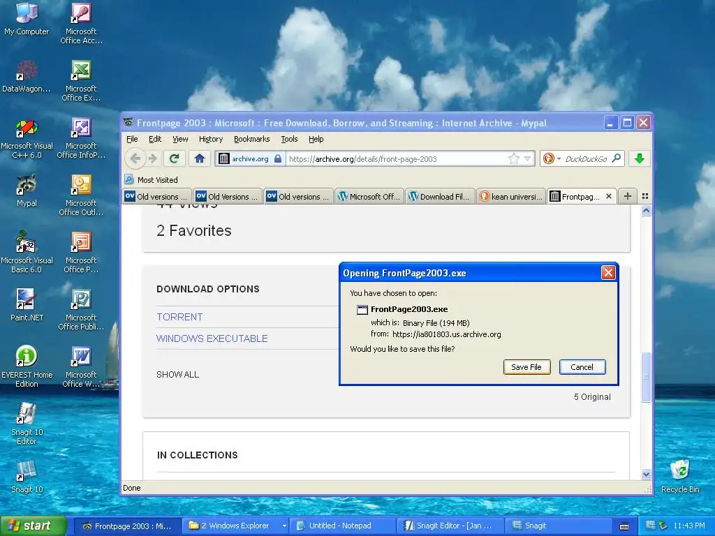Switch to Microsoft Off... tab

coord(369,196)
